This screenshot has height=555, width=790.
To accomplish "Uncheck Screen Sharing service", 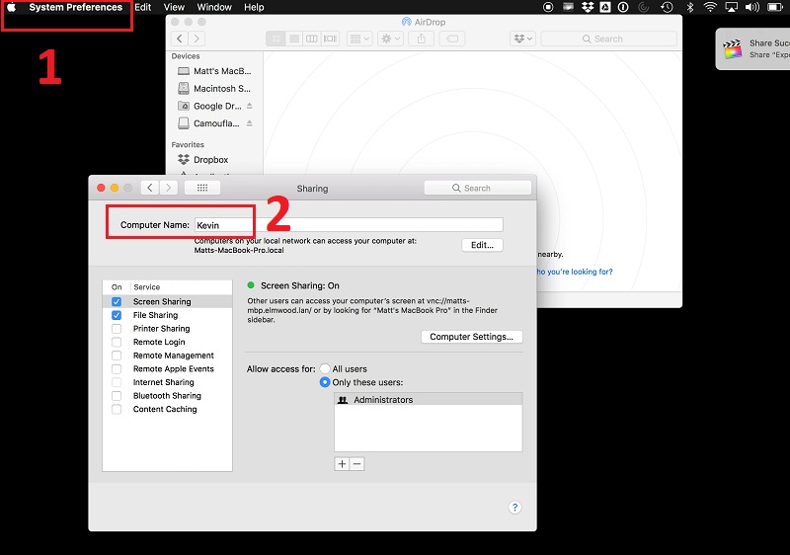I will point(117,301).
